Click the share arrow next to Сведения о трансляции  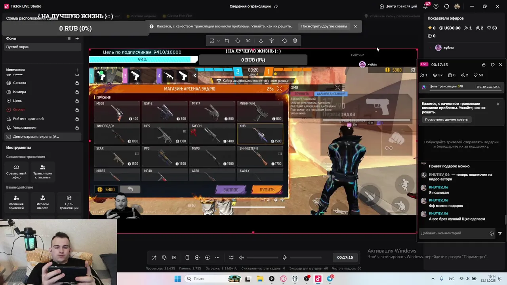tap(276, 6)
